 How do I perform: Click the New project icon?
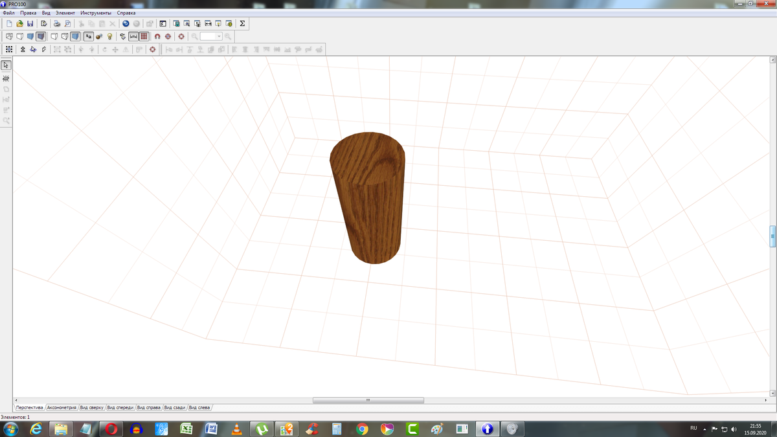(10, 23)
